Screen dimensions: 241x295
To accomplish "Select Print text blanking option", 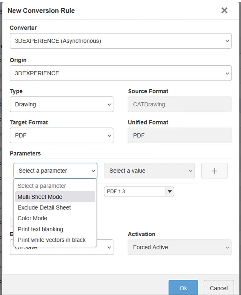I will [40, 229].
